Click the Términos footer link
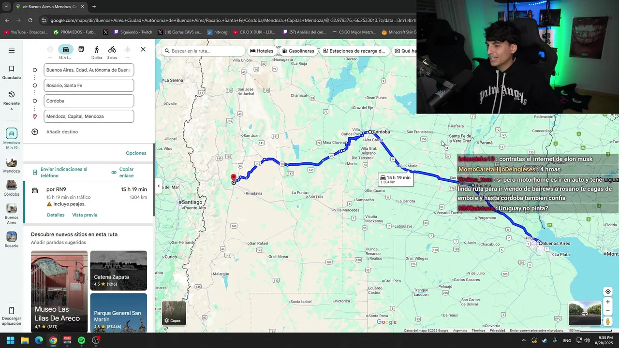Image resolution: width=619 pixels, height=348 pixels. pyautogui.click(x=478, y=331)
